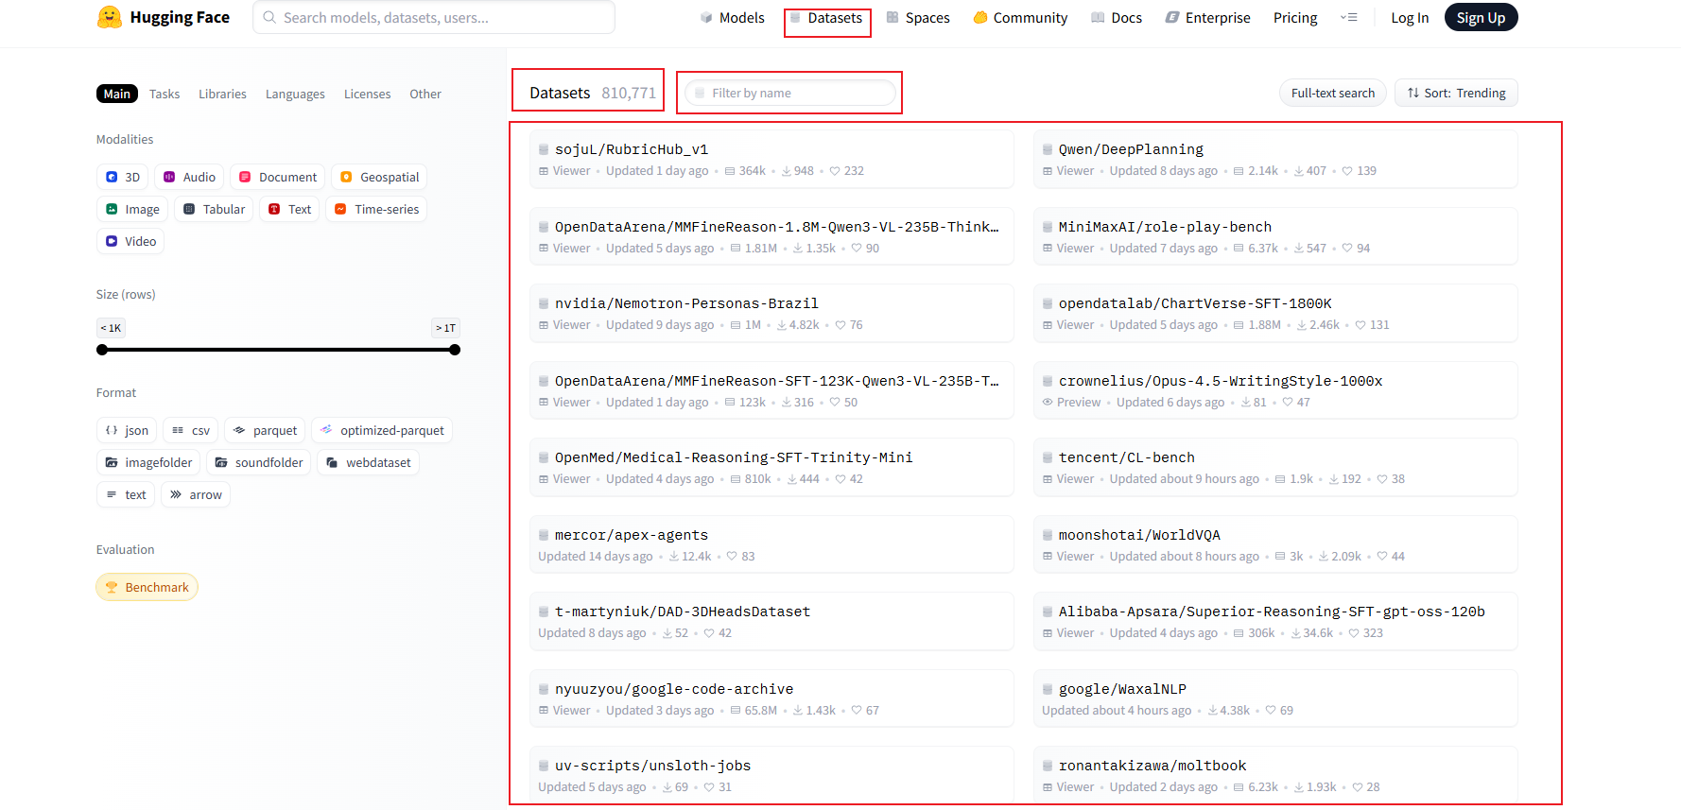Filter by parquet format
Viewport: 1681px width, 810px height.
(265, 430)
